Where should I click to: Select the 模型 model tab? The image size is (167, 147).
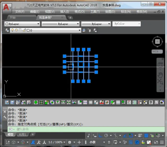(x=10, y=134)
